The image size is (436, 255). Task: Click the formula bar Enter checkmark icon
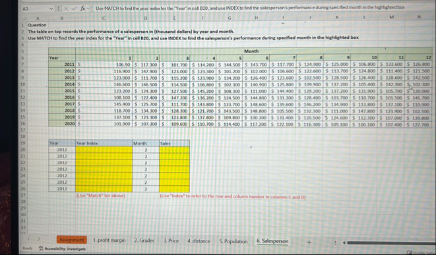[74, 9]
